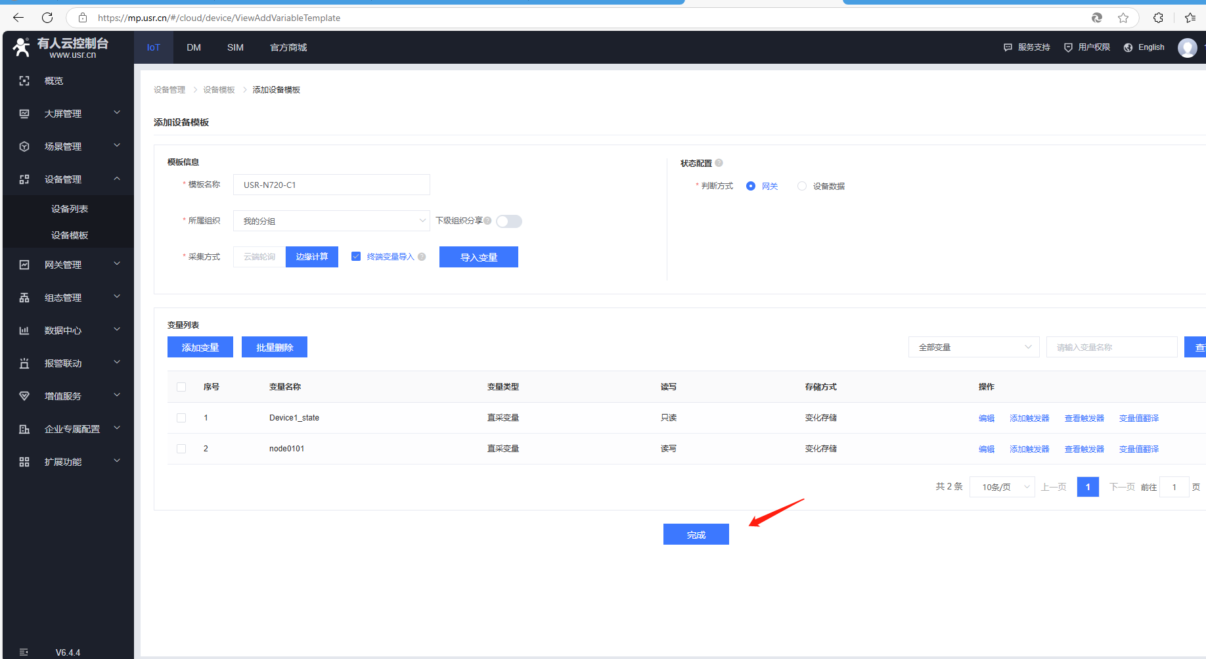This screenshot has width=1206, height=659.
Task: Tick the checkbox for Device1_state row
Action: point(181,418)
